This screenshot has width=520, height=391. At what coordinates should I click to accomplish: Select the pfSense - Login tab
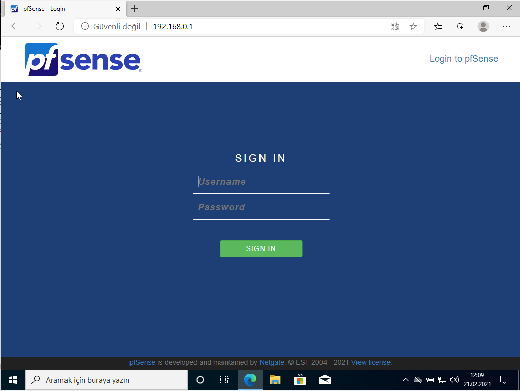pos(64,9)
